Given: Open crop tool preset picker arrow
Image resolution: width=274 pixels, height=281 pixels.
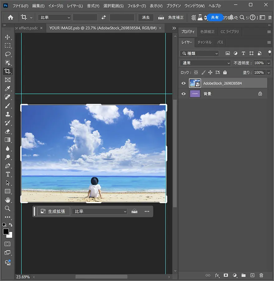Looking at the screenshot, I should [31, 17].
